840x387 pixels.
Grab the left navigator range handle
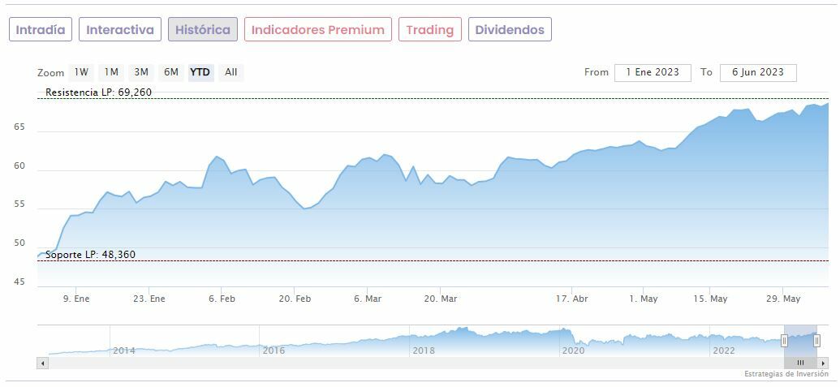pos(785,341)
